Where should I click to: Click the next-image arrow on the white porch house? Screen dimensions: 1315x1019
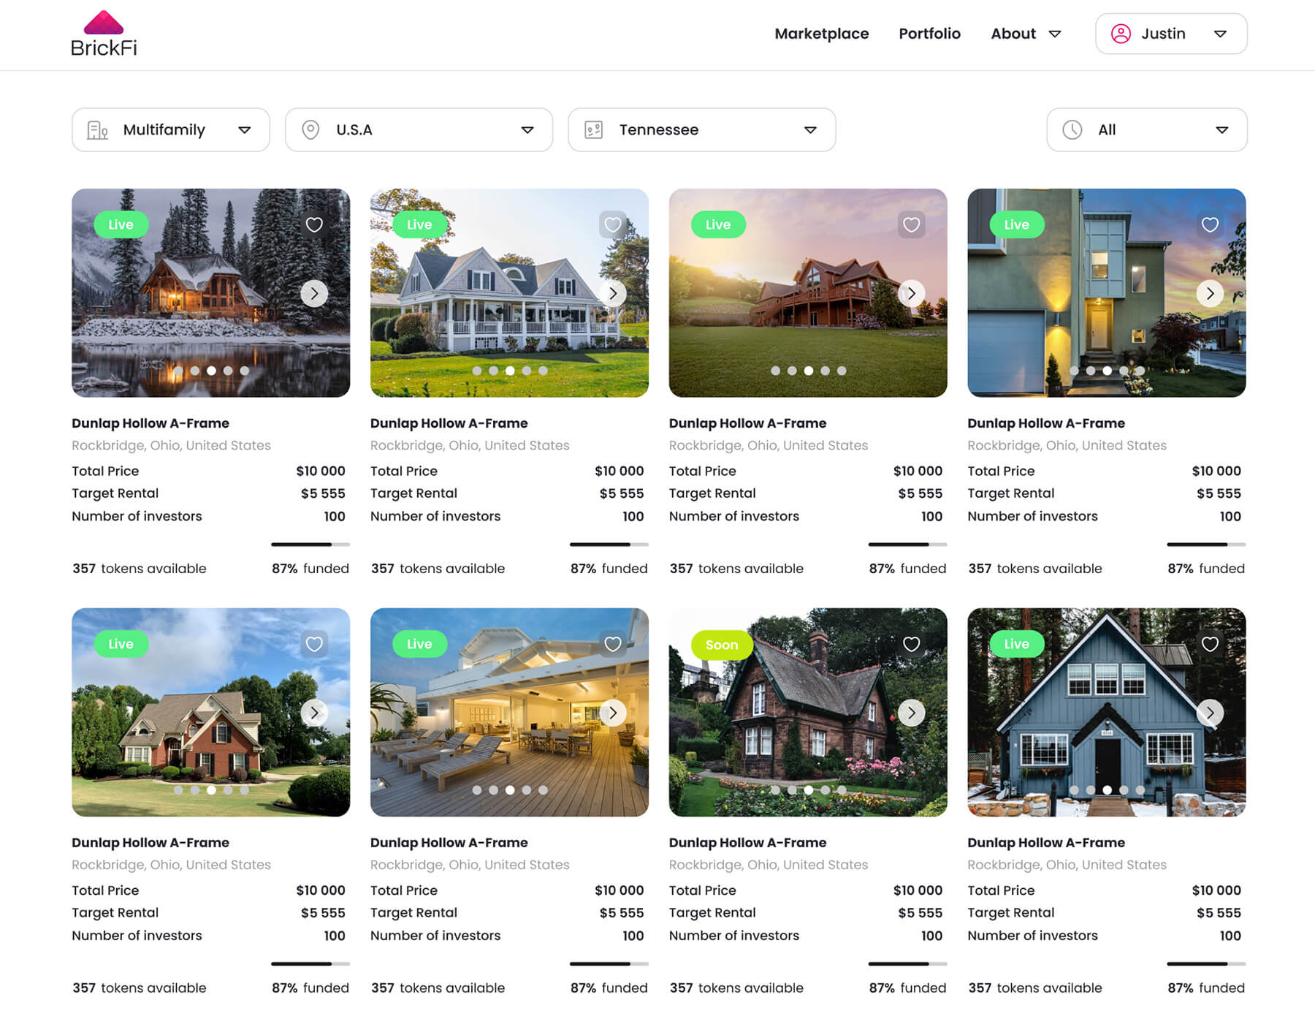[x=613, y=294]
